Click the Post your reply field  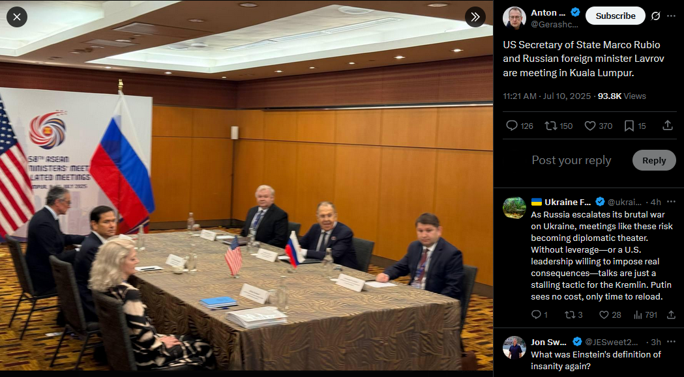(x=571, y=160)
